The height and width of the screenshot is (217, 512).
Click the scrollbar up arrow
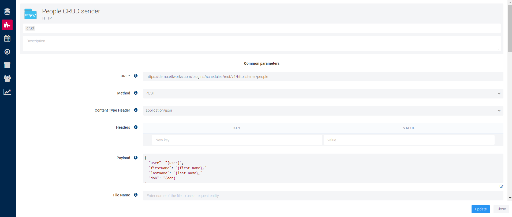click(x=510, y=2)
